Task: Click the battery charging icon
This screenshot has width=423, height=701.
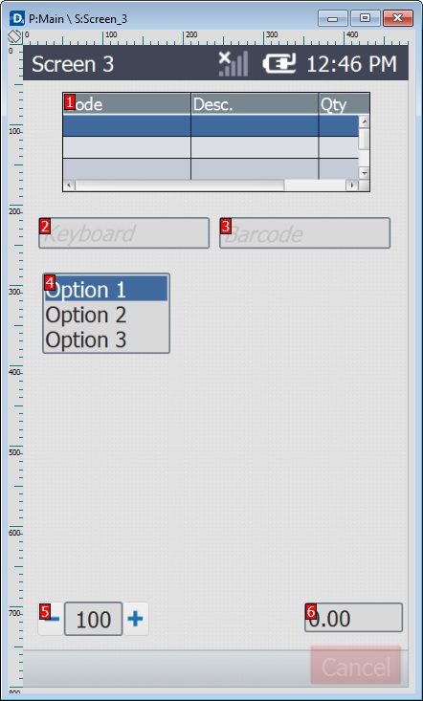Action: point(279,64)
